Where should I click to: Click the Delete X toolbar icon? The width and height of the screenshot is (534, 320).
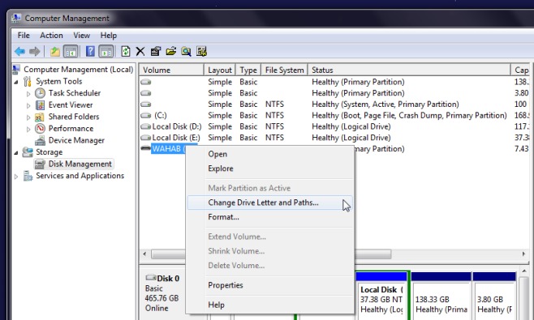coord(140,51)
